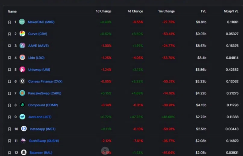Image resolution: width=243 pixels, height=156 pixels.
Task: Click the Balancer logo icon
Action: (24, 153)
